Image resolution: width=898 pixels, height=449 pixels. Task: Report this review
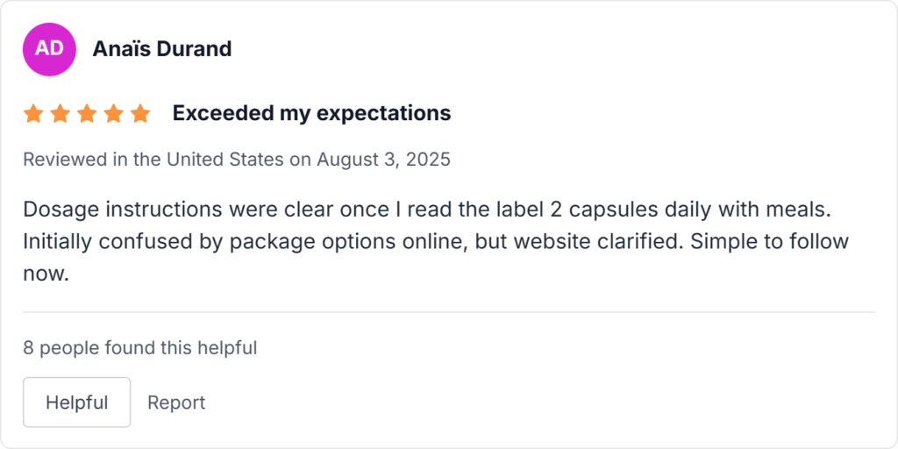(176, 403)
